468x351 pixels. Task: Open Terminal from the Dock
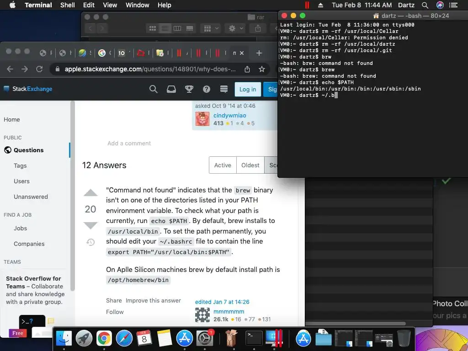[254, 339]
